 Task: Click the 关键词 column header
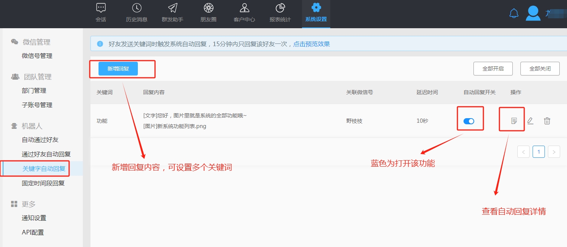(x=105, y=93)
